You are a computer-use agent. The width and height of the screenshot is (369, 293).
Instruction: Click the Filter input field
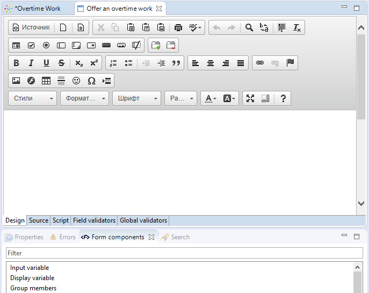(184, 253)
